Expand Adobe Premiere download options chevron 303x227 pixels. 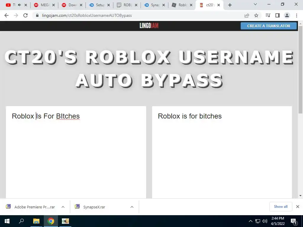pyautogui.click(x=63, y=207)
